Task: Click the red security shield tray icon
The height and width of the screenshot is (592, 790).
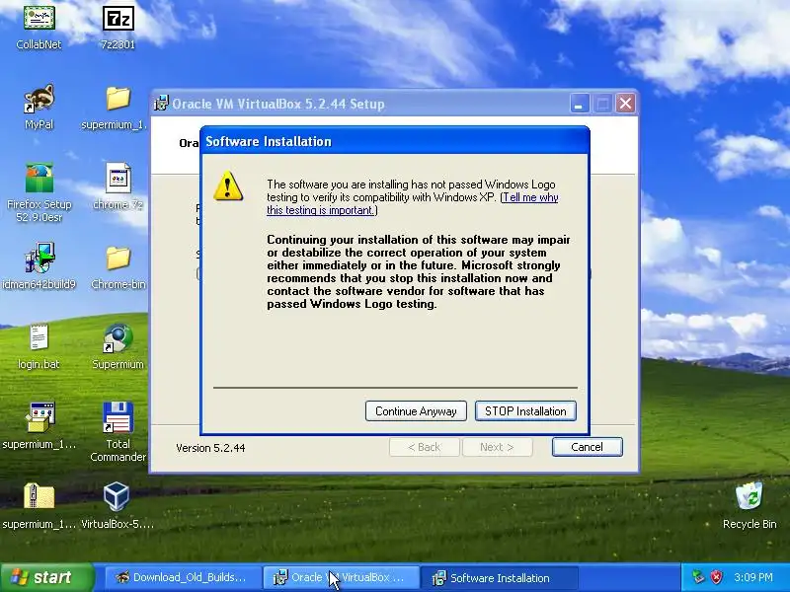Action: 717,577
